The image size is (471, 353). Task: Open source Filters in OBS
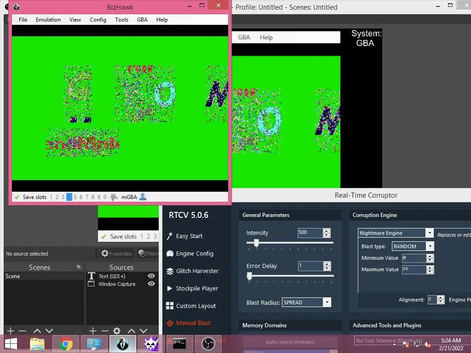pyautogui.click(x=149, y=254)
